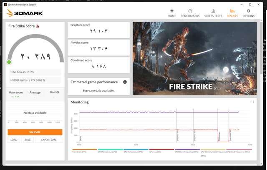The height and width of the screenshot is (170, 267).
Task: Click the "No data available" chart text
Action: pyautogui.click(x=35, y=113)
